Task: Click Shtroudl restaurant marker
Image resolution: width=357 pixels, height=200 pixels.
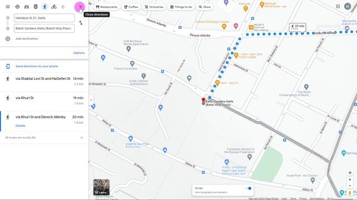Action: click(262, 4)
